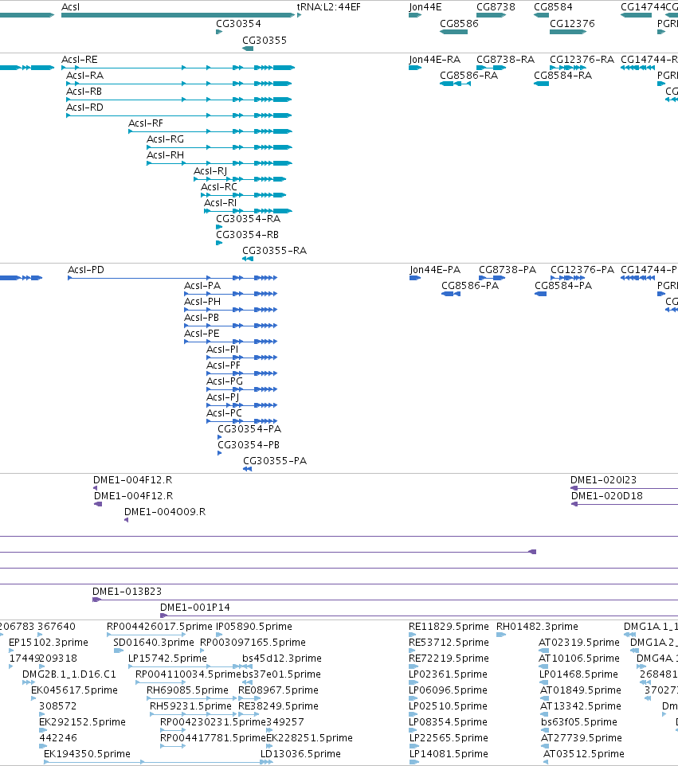Click the CG8586 gene label
678x766 pixels.
[x=459, y=23]
